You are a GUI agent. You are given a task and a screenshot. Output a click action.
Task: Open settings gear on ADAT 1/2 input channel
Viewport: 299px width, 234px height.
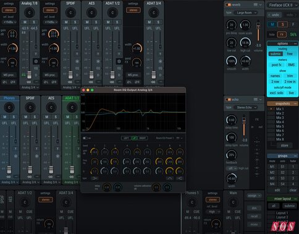119,61
